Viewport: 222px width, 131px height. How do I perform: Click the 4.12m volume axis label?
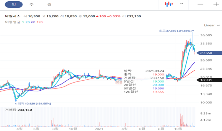pos(206,120)
